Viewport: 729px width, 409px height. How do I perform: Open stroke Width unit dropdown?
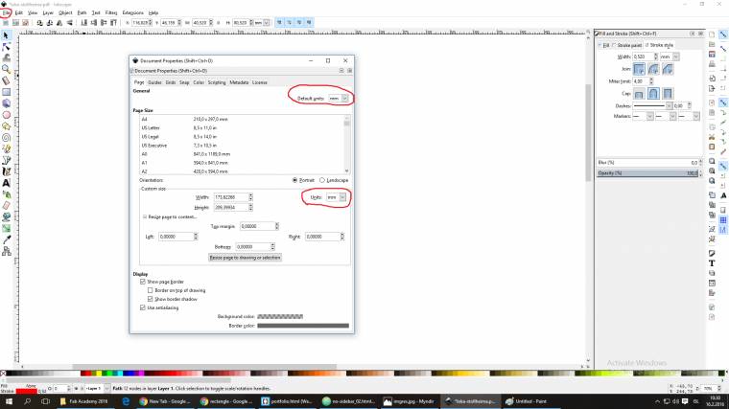tap(670, 57)
